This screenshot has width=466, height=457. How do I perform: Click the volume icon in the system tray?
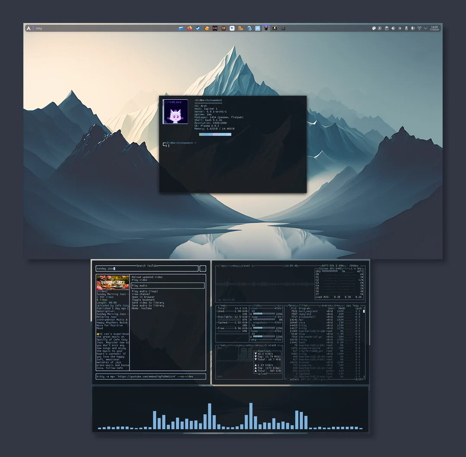coord(393,28)
